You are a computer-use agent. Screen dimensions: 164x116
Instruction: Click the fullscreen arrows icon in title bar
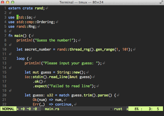click(x=161, y=3)
